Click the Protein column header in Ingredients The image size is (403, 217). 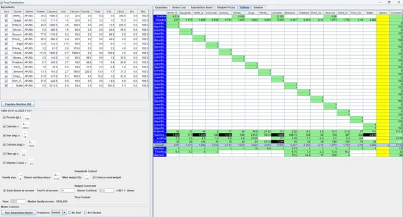coord(41,12)
